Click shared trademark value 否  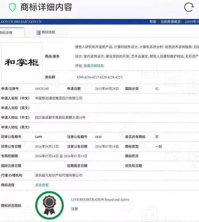pos(157,137)
